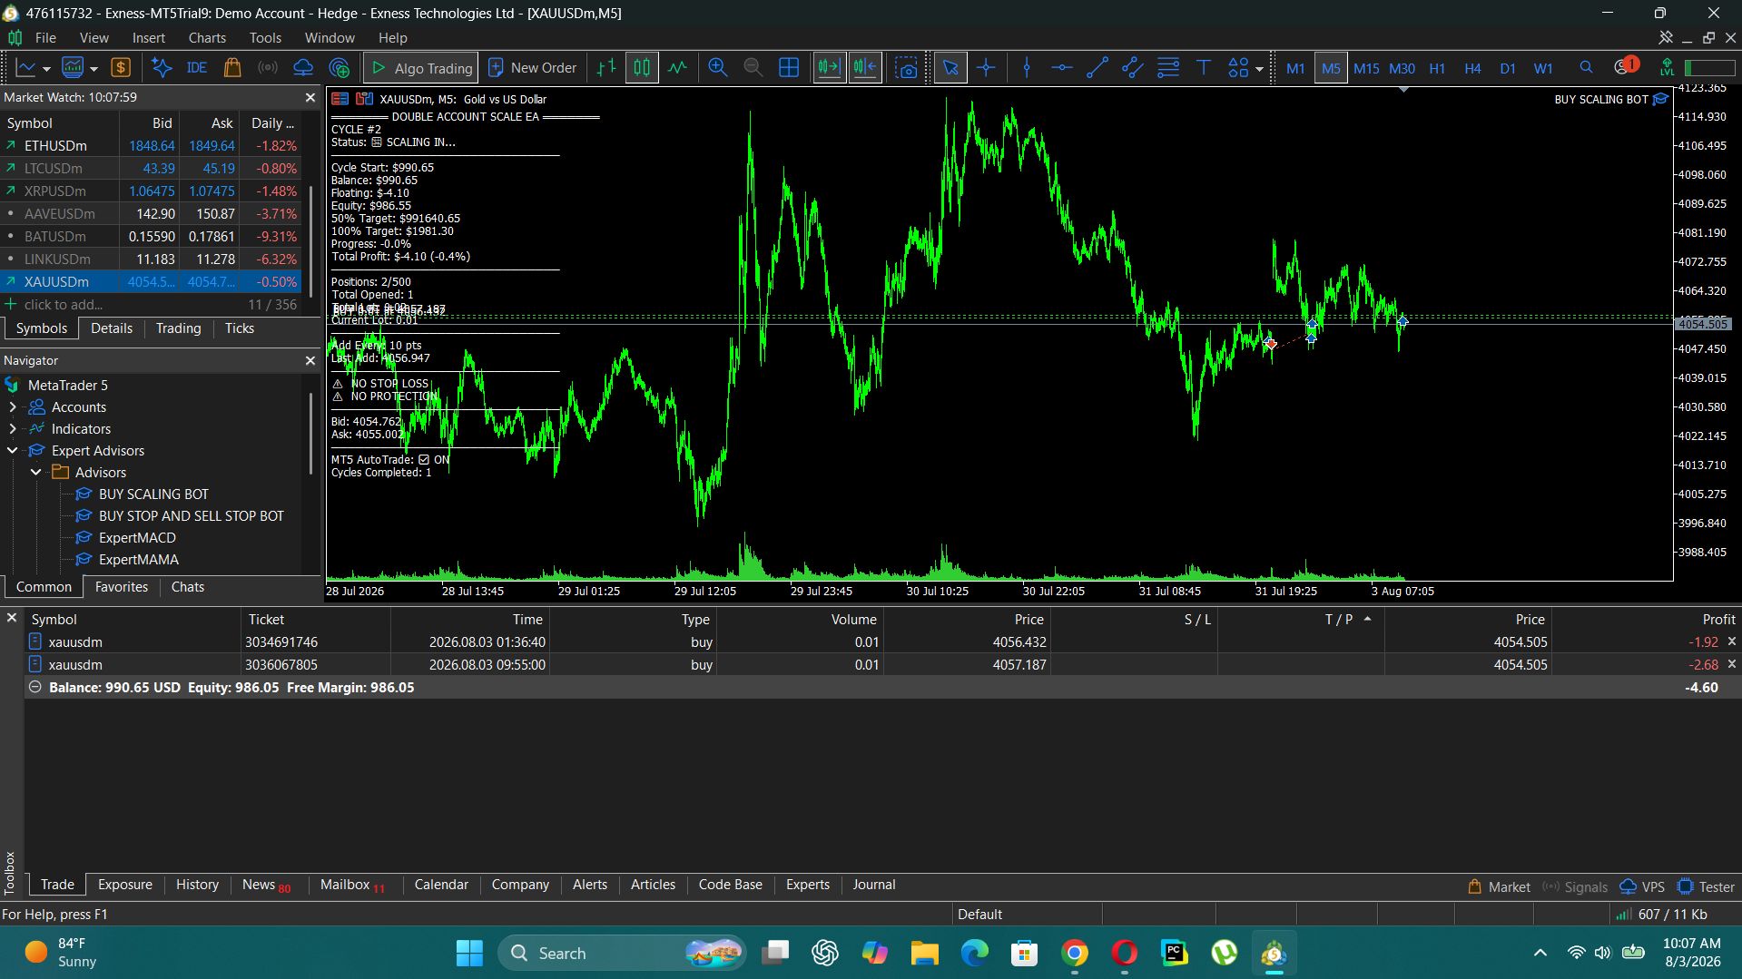
Task: Open account notifications with red badge
Action: (1626, 66)
